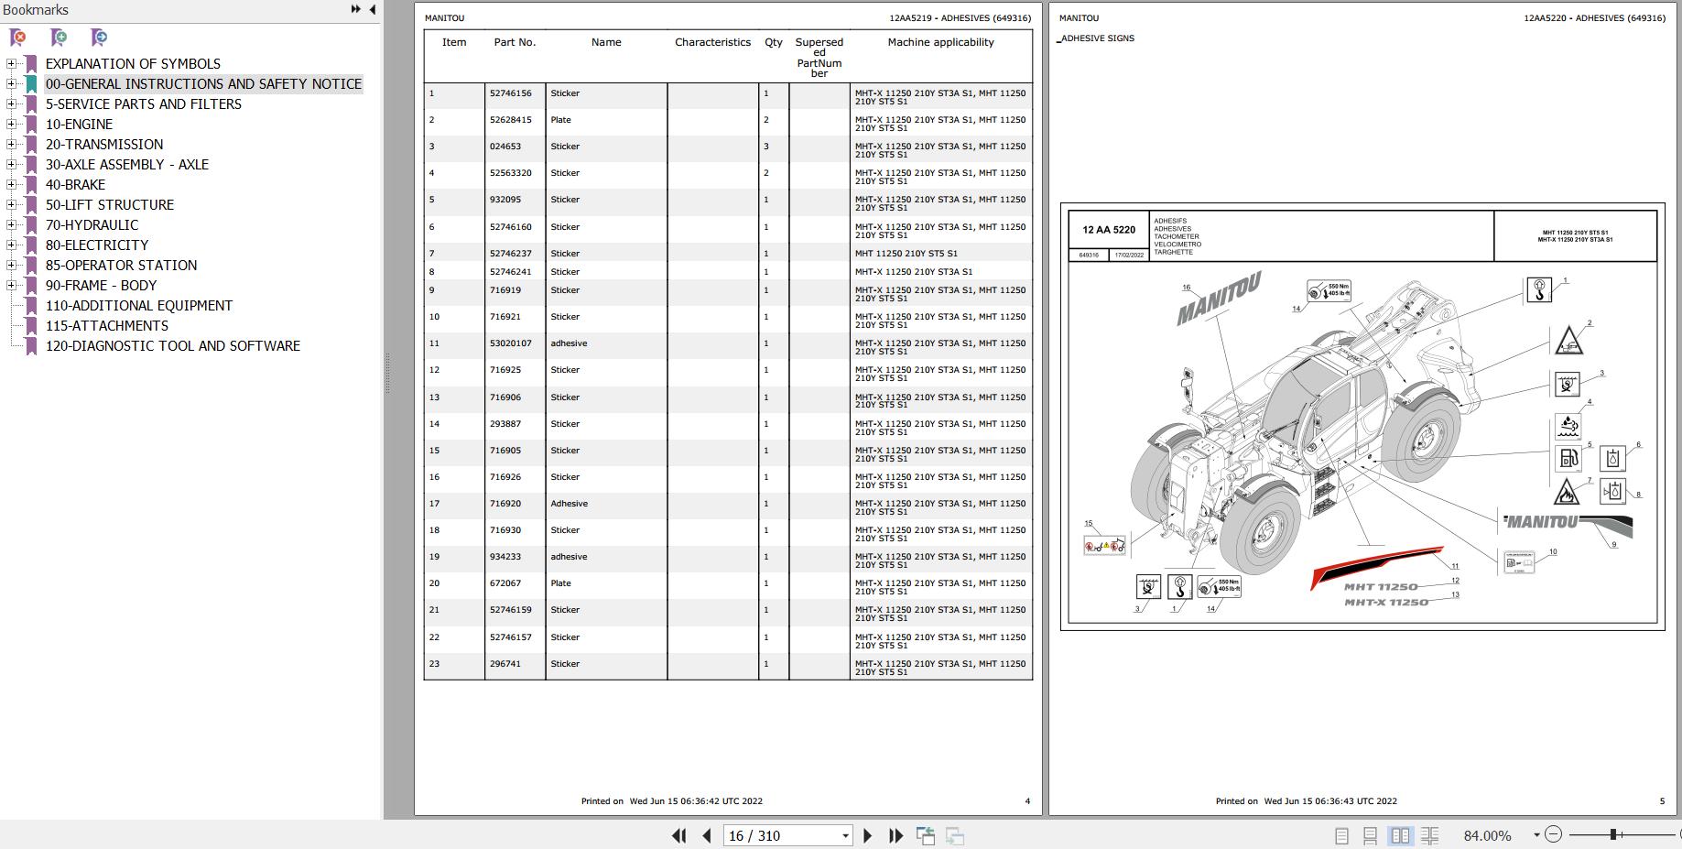Switch to continuous facing layout
Screen dimensions: 1682x849
coord(1429,835)
